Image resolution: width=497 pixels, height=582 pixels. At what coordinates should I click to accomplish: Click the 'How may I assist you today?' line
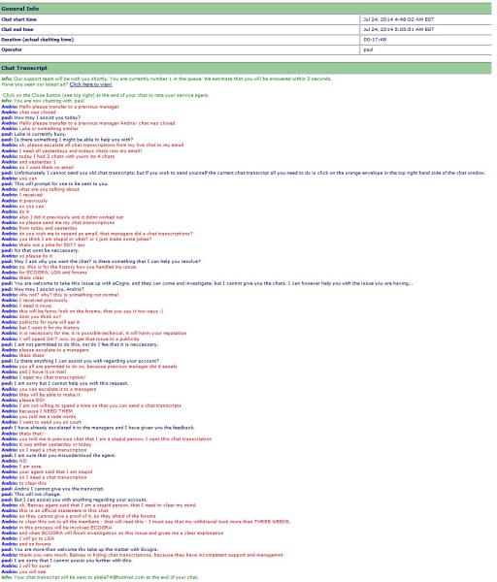41,117
